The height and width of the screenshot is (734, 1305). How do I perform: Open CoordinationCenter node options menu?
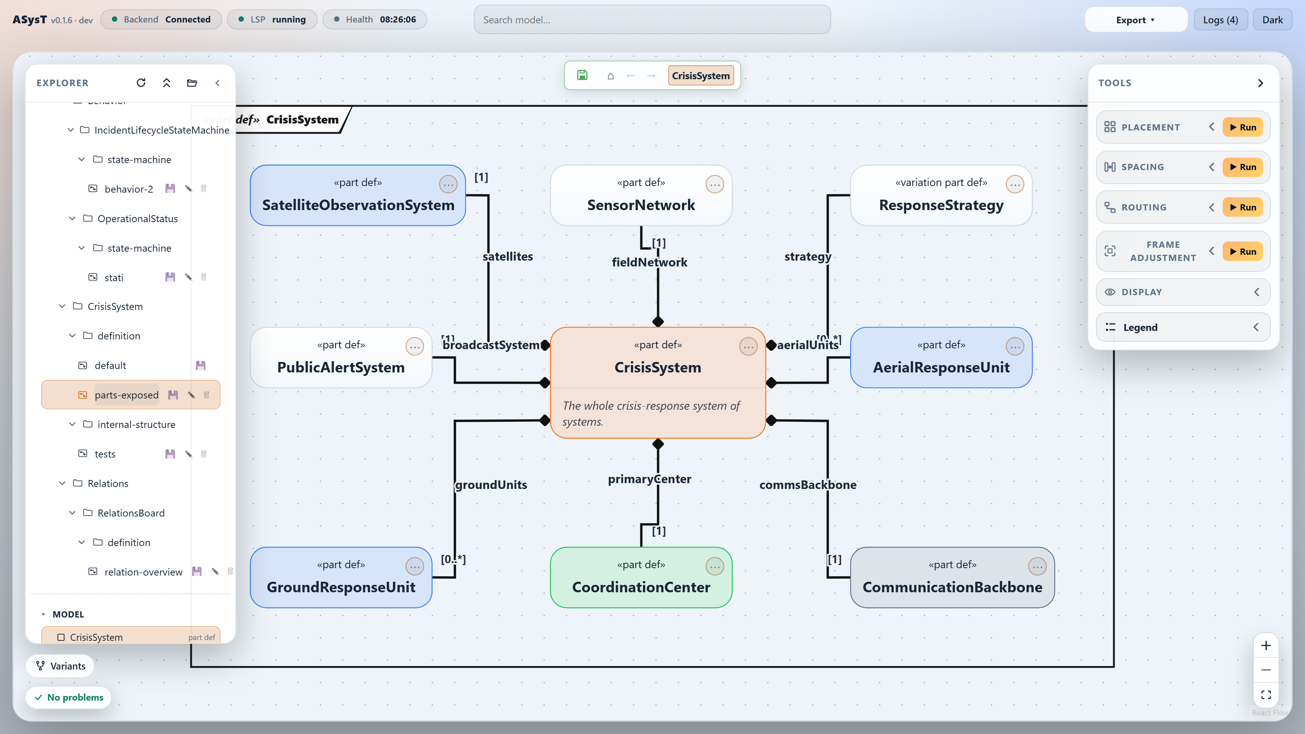click(x=715, y=566)
